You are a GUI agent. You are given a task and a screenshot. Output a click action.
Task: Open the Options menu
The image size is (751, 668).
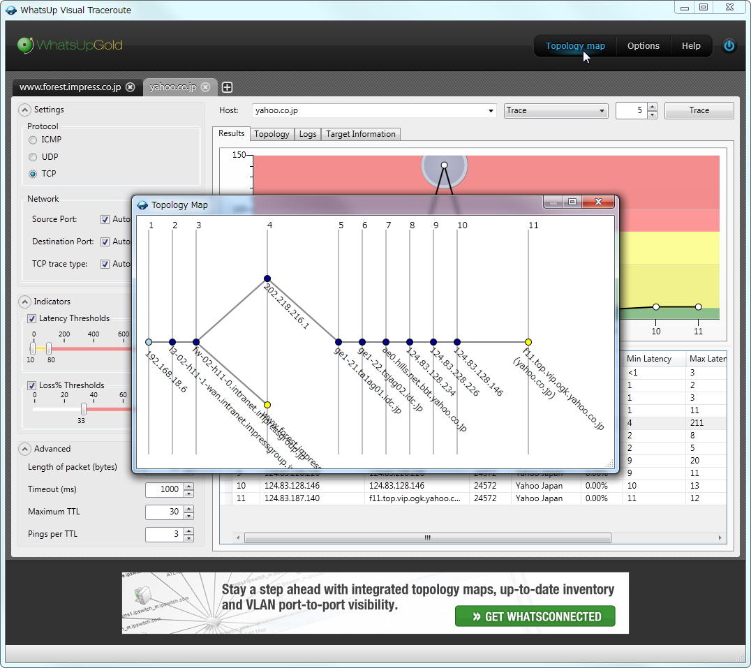tap(644, 46)
